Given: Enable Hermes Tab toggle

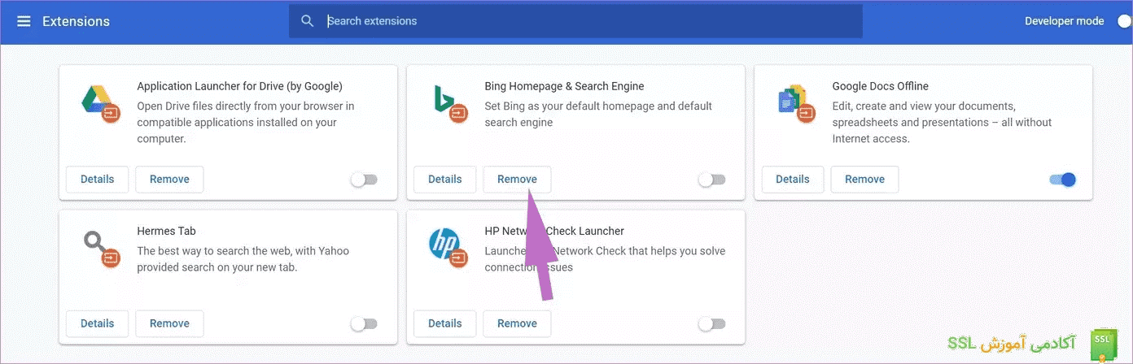Looking at the screenshot, I should tap(364, 324).
